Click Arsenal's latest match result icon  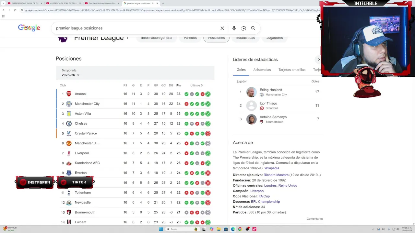[208, 94]
